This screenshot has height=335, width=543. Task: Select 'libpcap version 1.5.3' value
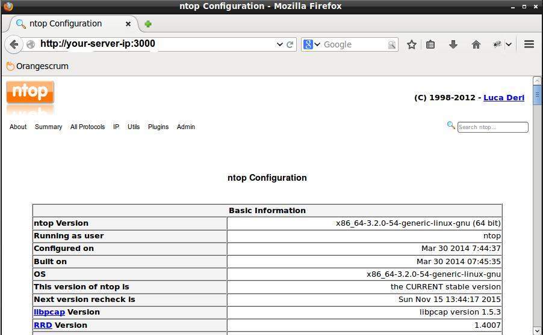pos(460,312)
